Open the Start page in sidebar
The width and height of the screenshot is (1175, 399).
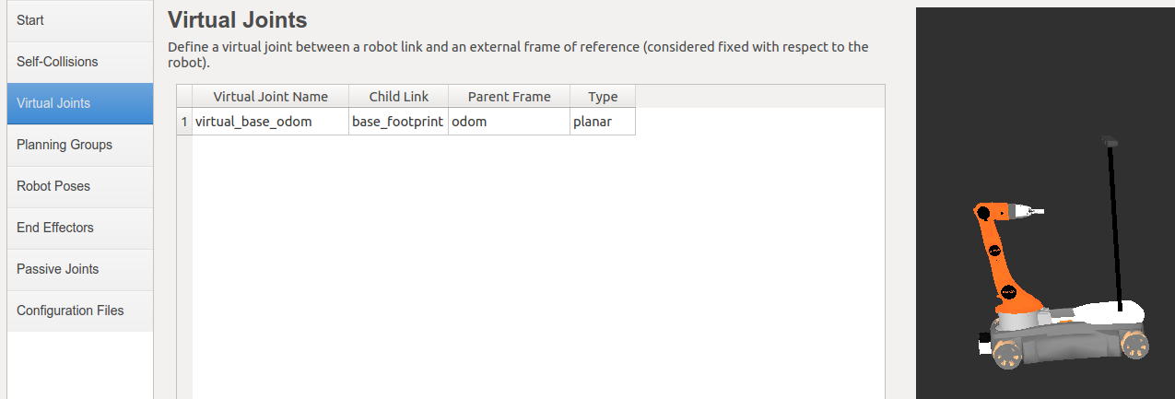[80, 20]
